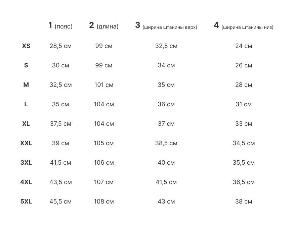This screenshot has height=225, width=294.
Task: Select the 28,5 см waist value
Action: (x=60, y=46)
